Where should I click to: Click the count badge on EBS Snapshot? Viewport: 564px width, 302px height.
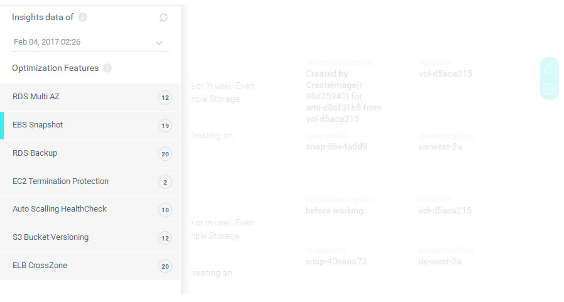tap(165, 126)
